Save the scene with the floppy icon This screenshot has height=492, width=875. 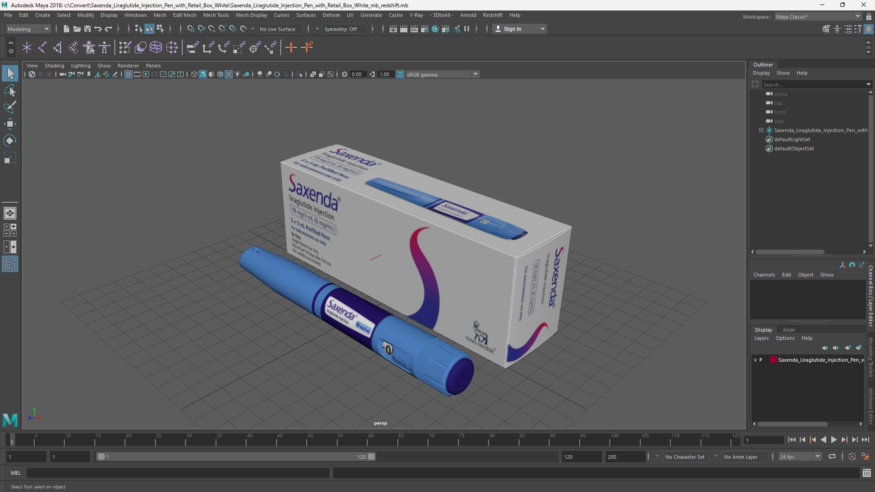[x=87, y=29]
